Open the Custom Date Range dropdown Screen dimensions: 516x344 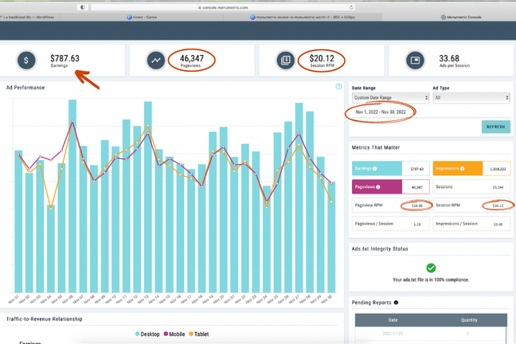point(390,98)
